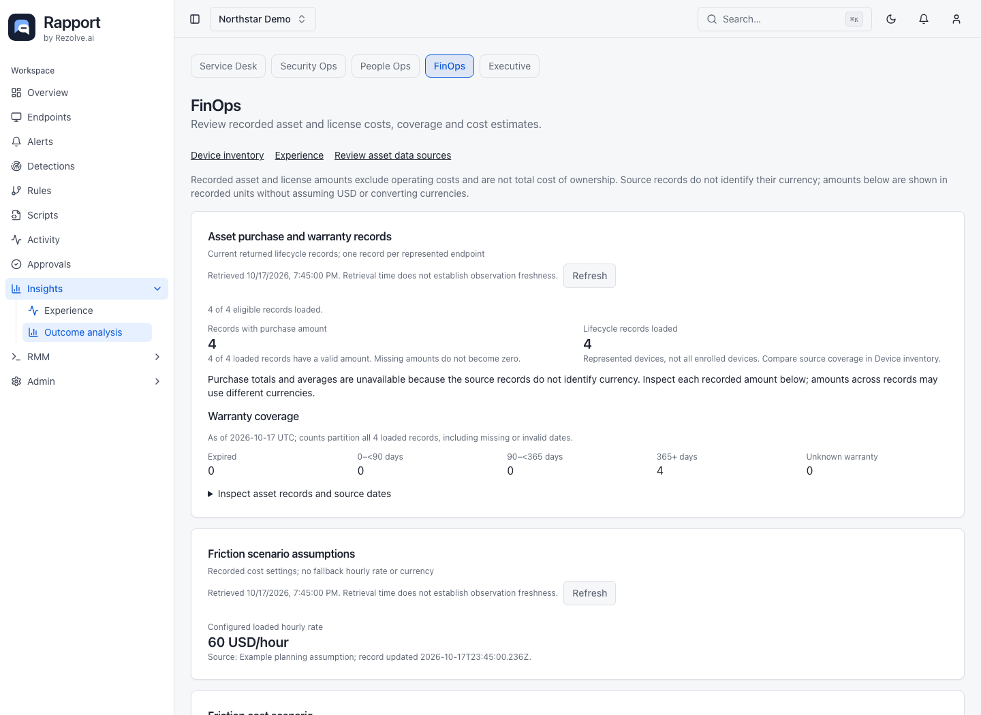Click the Rapport logo icon

point(22,27)
